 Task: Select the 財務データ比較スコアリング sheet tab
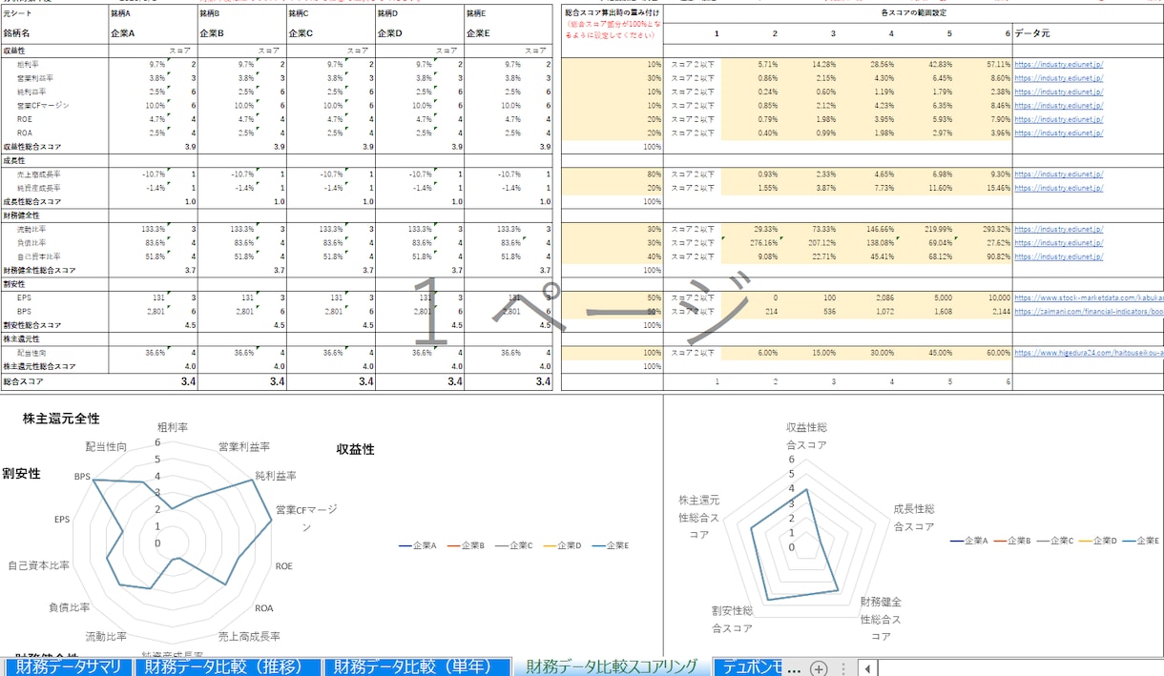[x=612, y=666]
